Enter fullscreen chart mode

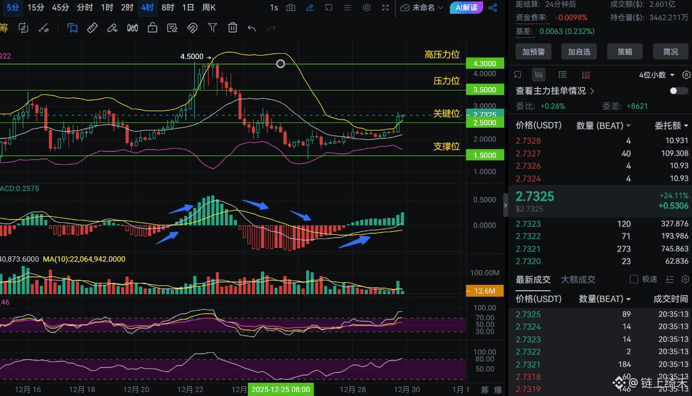point(385,8)
